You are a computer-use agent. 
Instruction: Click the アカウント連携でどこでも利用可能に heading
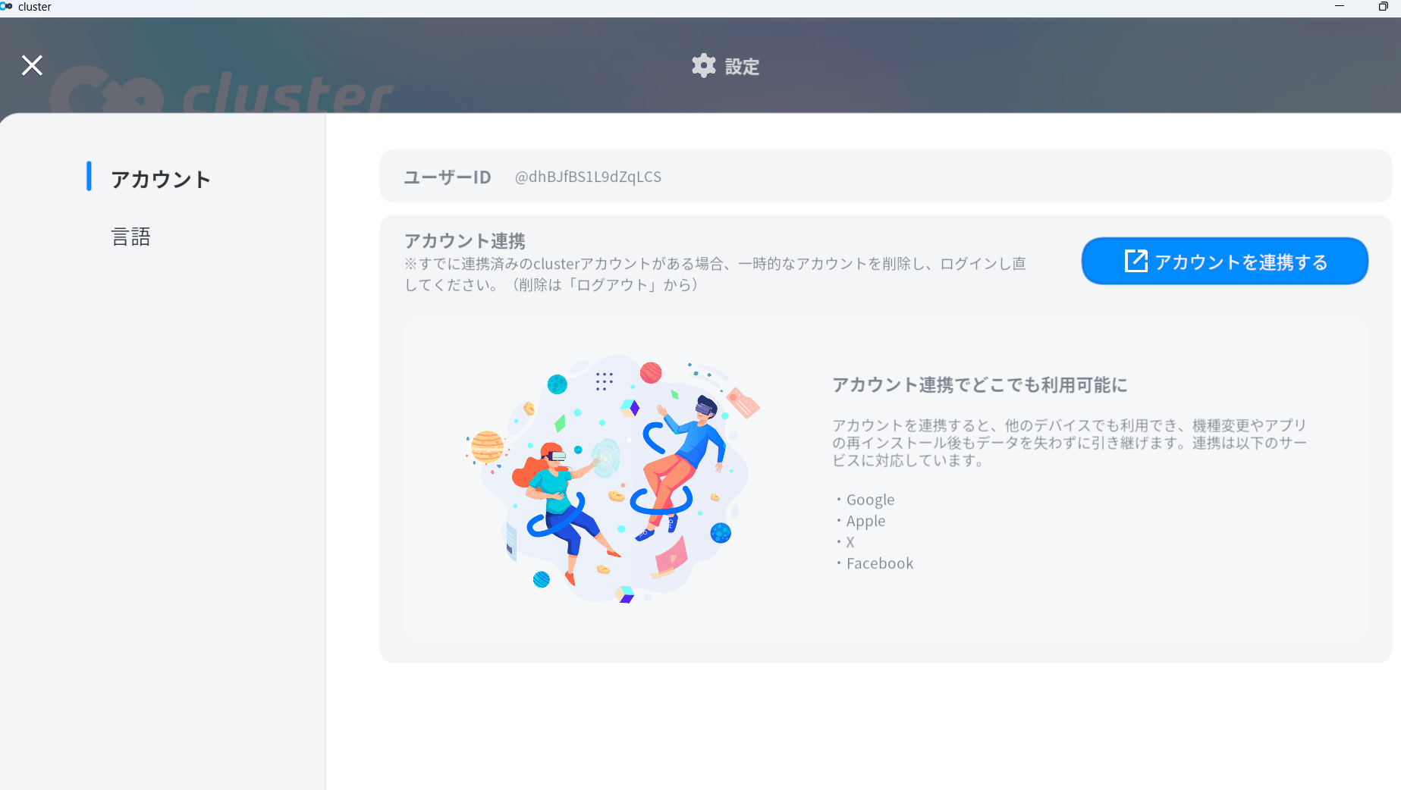pyautogui.click(x=979, y=385)
